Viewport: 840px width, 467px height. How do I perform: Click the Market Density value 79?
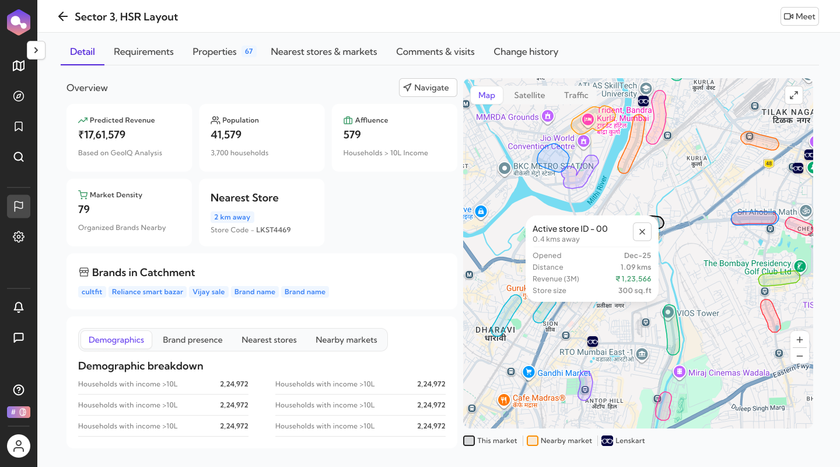[x=84, y=210]
